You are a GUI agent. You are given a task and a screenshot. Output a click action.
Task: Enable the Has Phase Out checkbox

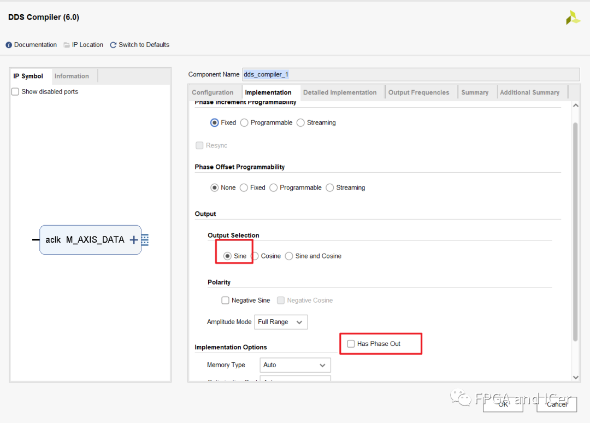351,344
